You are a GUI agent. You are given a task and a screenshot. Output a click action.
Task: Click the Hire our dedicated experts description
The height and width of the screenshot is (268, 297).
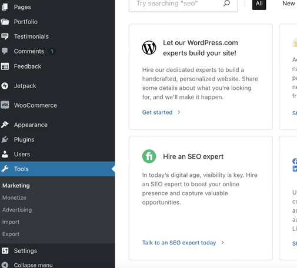point(200,83)
